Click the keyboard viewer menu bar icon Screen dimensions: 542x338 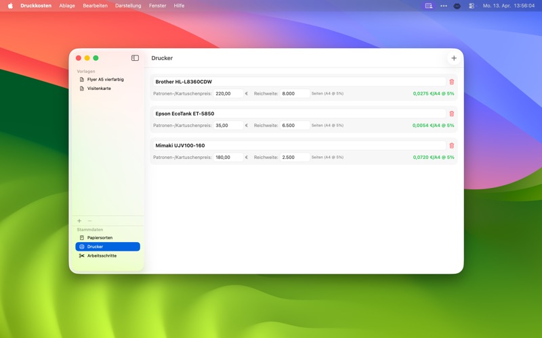click(429, 5)
